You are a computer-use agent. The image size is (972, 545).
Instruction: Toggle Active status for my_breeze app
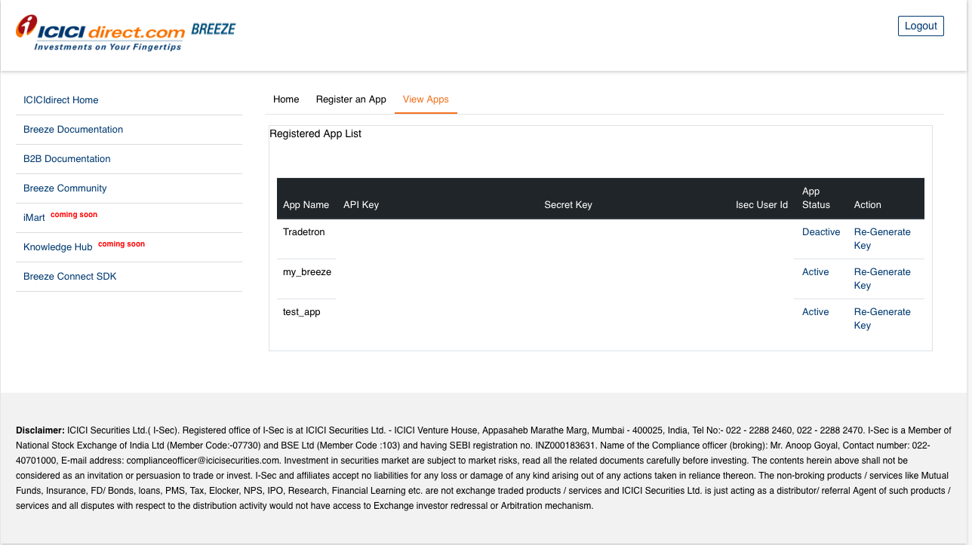pyautogui.click(x=815, y=272)
